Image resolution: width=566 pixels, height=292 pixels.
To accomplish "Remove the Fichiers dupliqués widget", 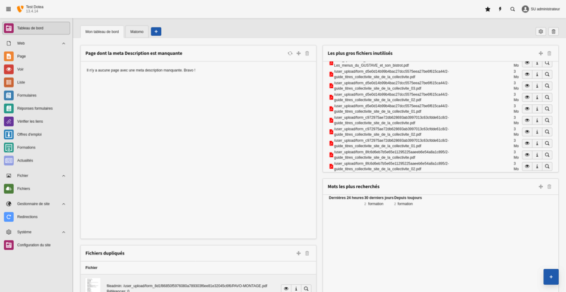I will tap(307, 253).
